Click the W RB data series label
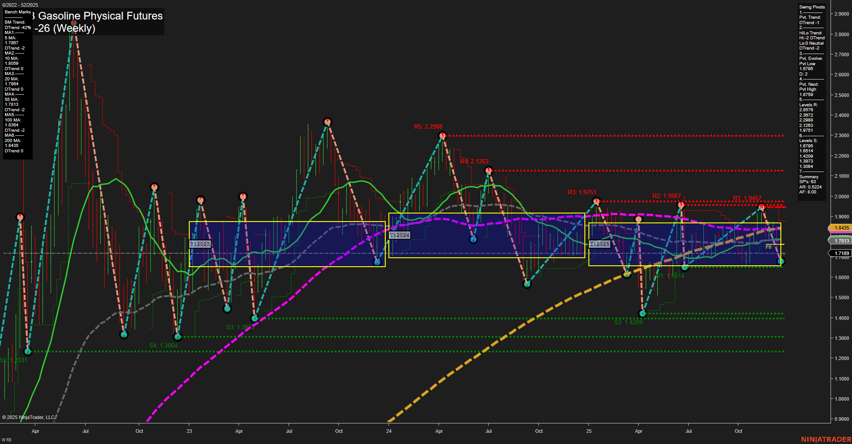Image resolution: width=852 pixels, height=444 pixels. click(x=5, y=440)
